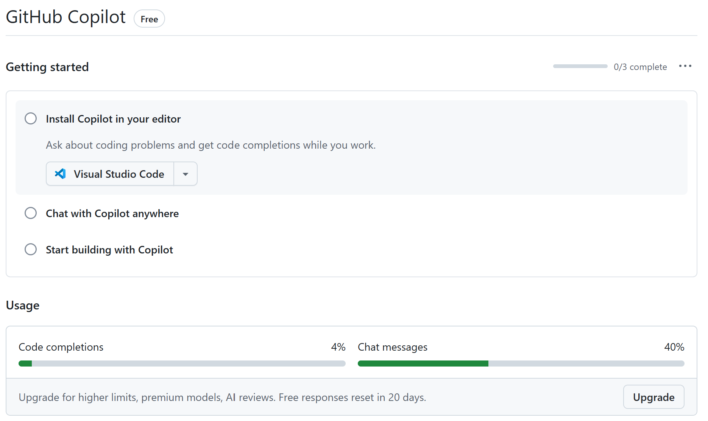Select the 0/3 complete status text
The height and width of the screenshot is (421, 708).
click(640, 67)
